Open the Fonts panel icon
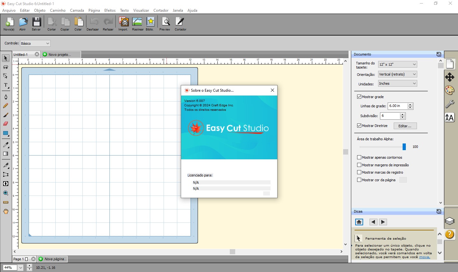The width and height of the screenshot is (458, 272). (x=450, y=117)
